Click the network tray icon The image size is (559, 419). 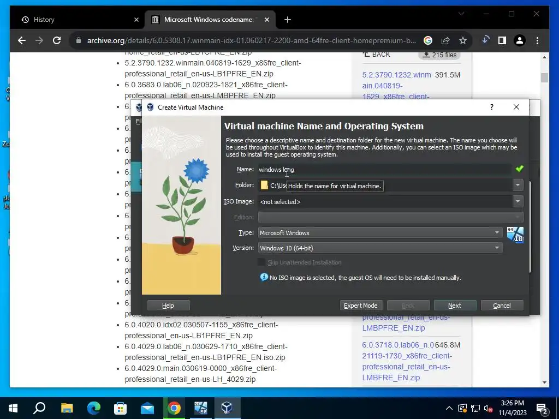475,408
